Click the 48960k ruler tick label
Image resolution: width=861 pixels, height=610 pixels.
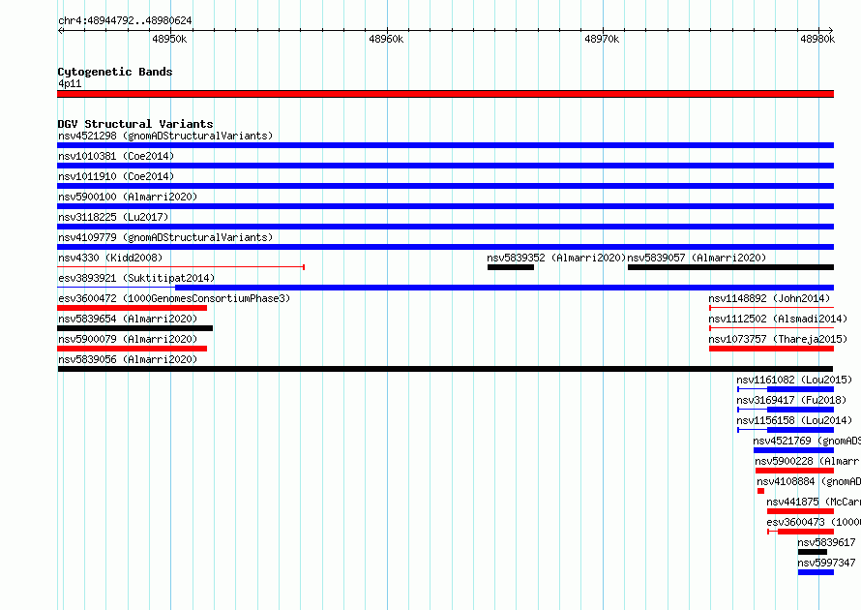coord(386,39)
